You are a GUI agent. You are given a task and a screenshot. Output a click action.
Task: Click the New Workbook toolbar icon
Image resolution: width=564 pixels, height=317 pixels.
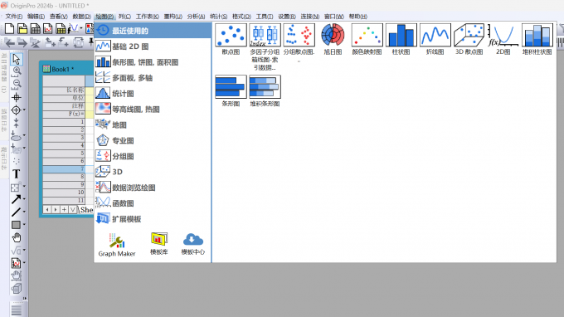pyautogui.click(x=35, y=29)
